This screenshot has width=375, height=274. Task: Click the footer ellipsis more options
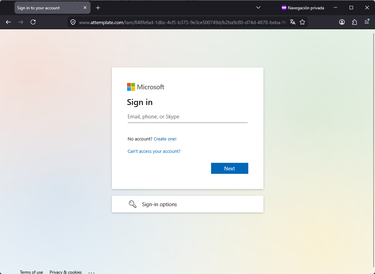tap(91, 272)
